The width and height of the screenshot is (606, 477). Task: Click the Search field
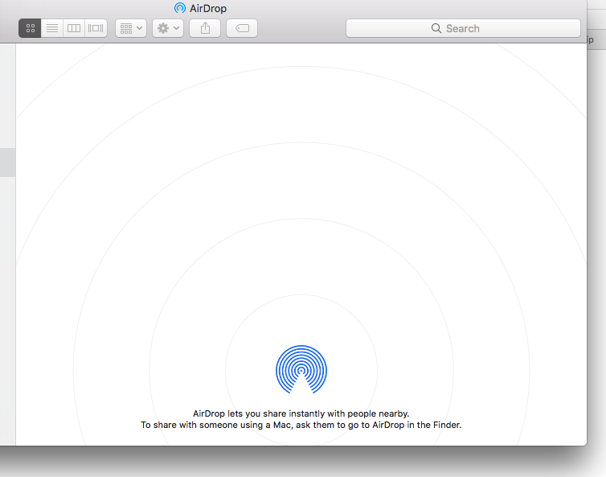click(463, 28)
